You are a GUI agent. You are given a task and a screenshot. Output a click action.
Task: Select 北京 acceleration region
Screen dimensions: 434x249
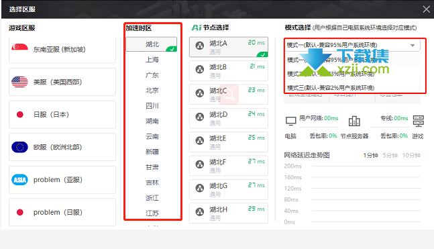tap(152, 91)
